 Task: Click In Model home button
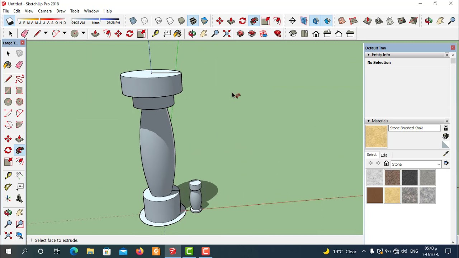pos(386,164)
